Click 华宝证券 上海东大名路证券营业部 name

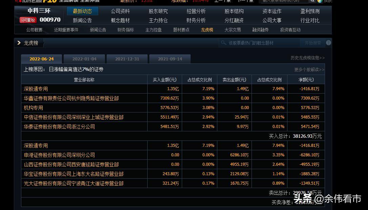73,174
